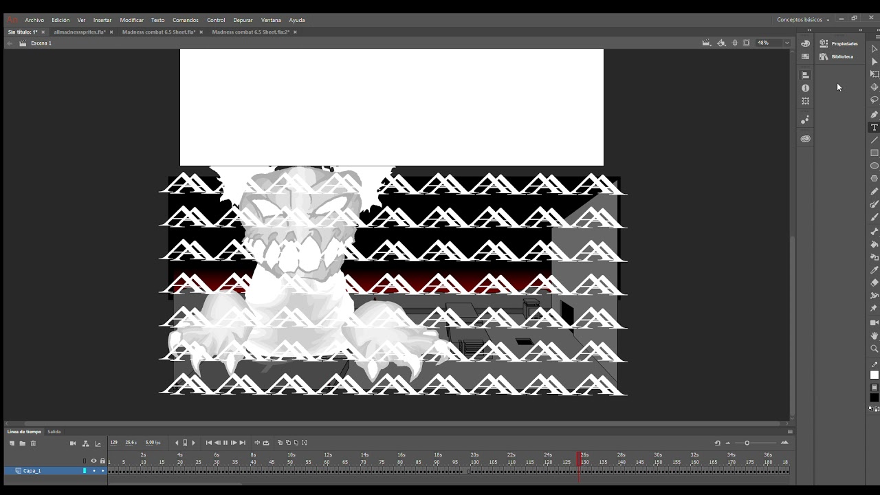
Task: Step forward one frame
Action: click(x=234, y=443)
